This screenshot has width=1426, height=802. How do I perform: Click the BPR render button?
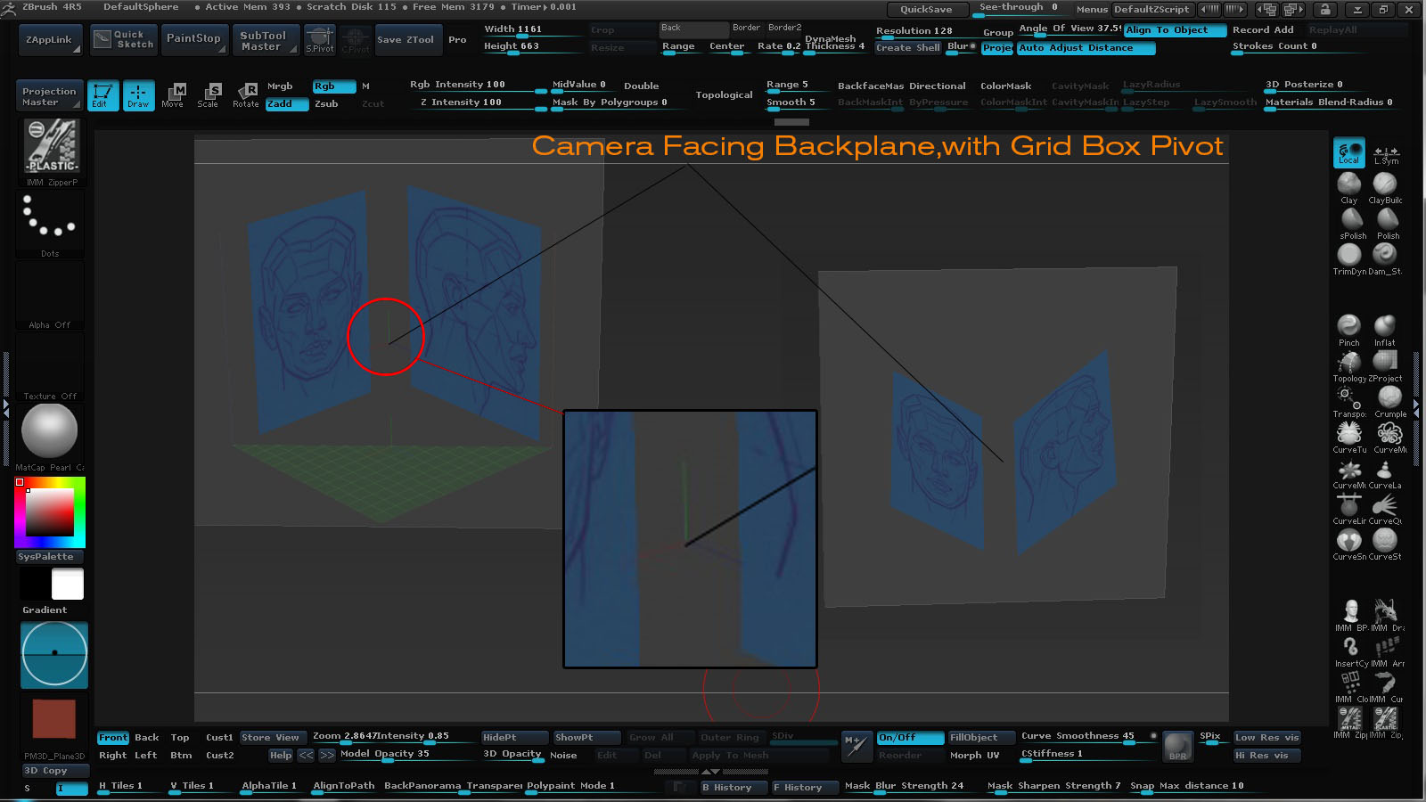(1177, 747)
